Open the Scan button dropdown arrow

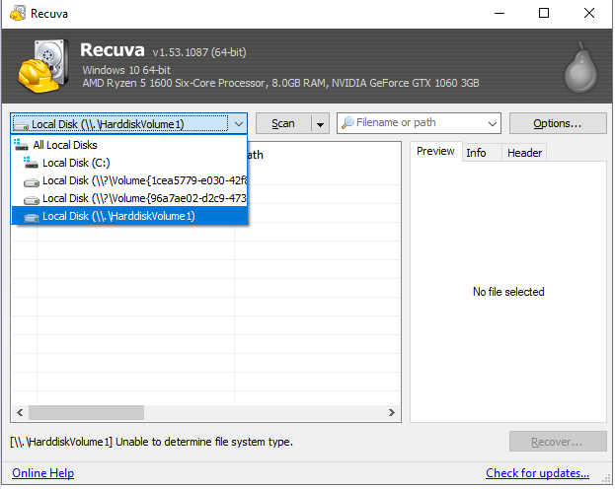coord(320,124)
